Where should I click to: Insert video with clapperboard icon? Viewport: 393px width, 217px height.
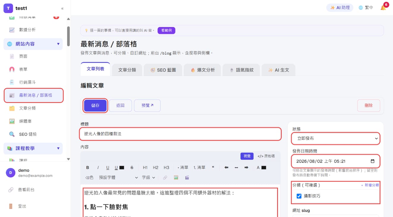click(187, 178)
